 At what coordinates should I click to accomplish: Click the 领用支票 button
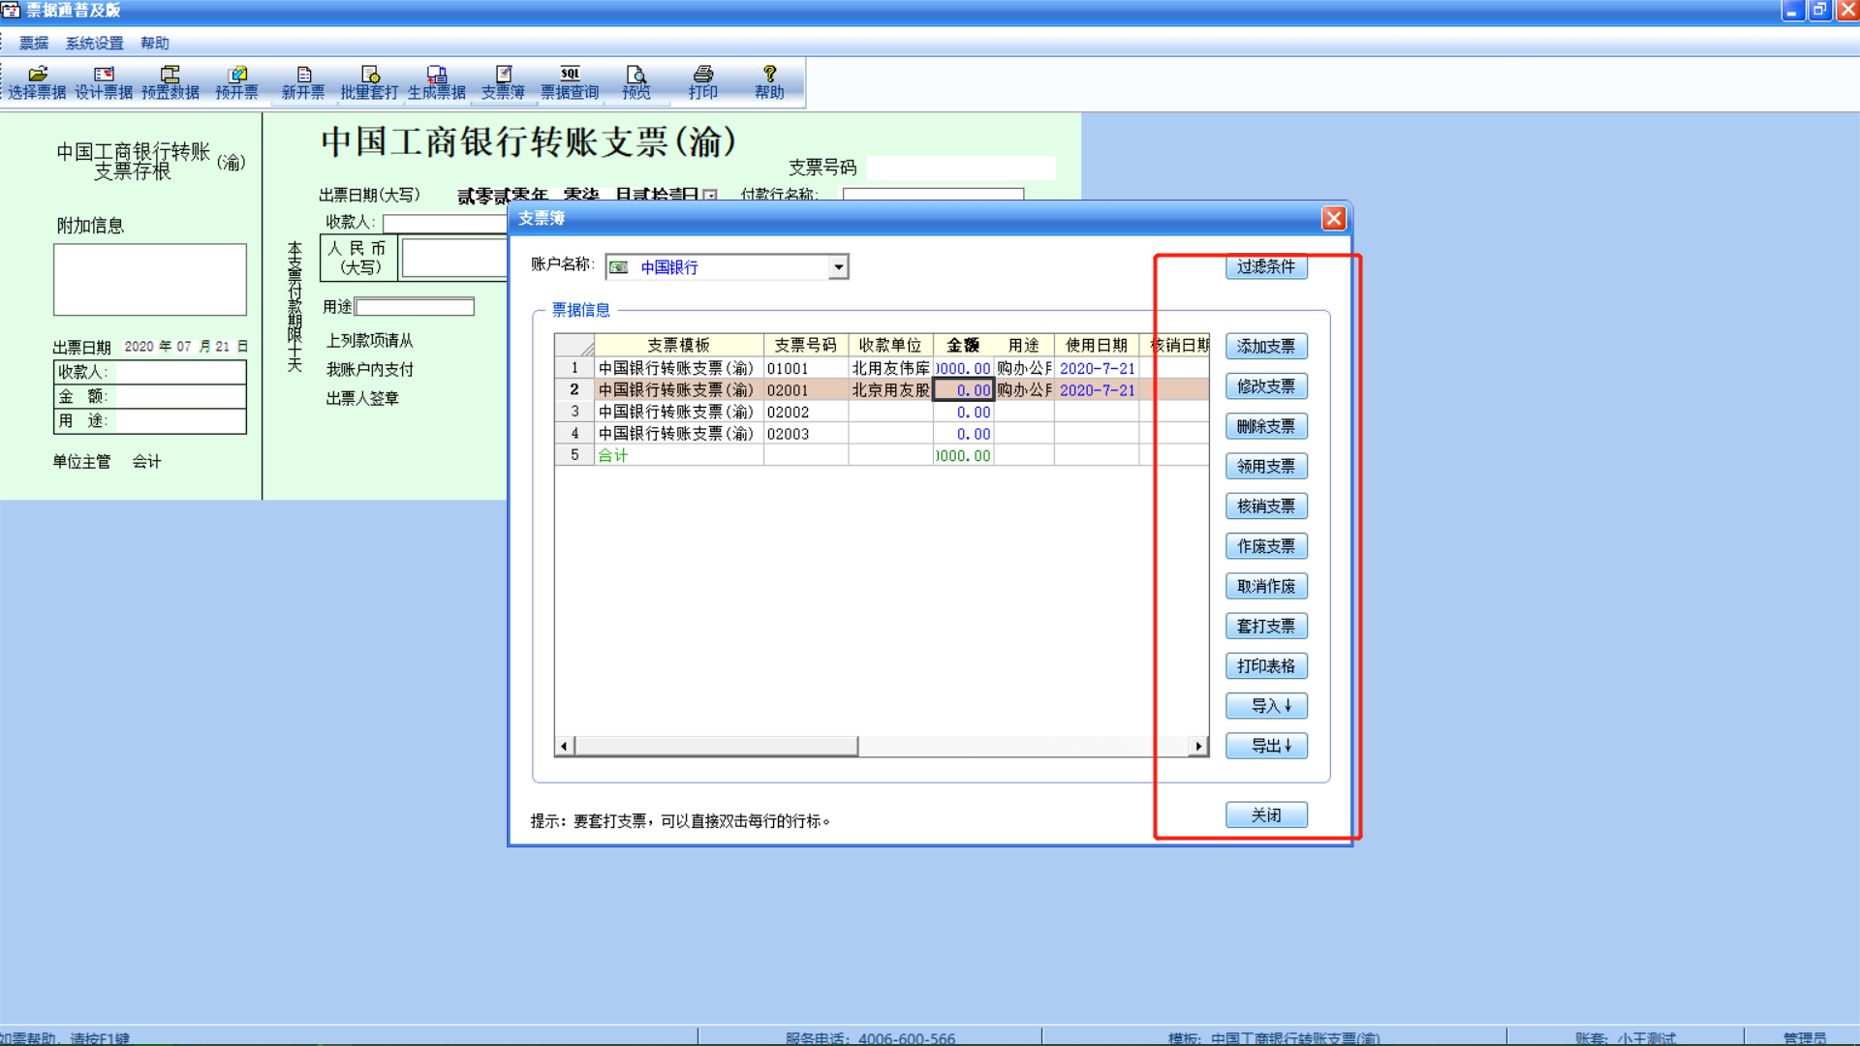pyautogui.click(x=1266, y=466)
